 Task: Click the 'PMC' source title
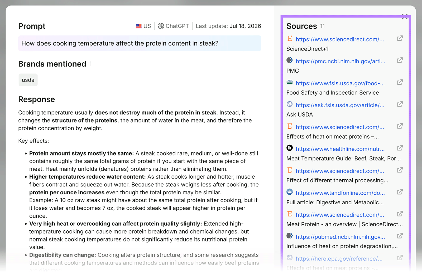click(x=292, y=71)
